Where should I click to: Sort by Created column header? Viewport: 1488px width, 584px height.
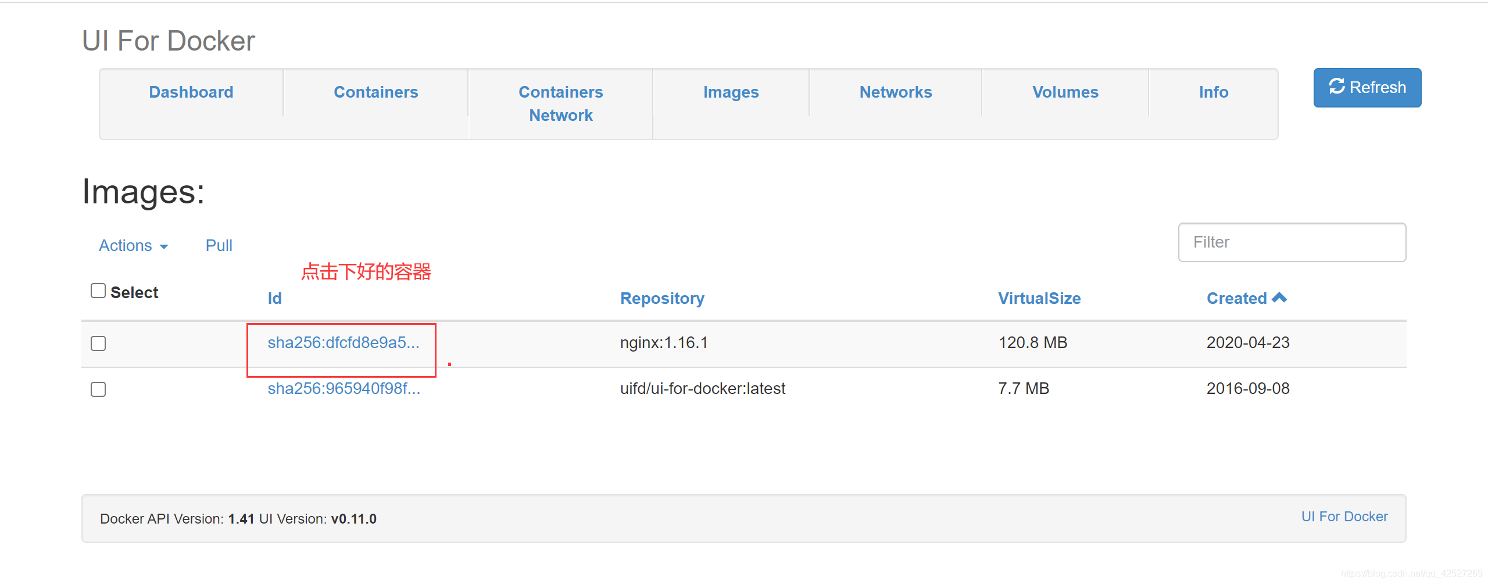point(1236,298)
